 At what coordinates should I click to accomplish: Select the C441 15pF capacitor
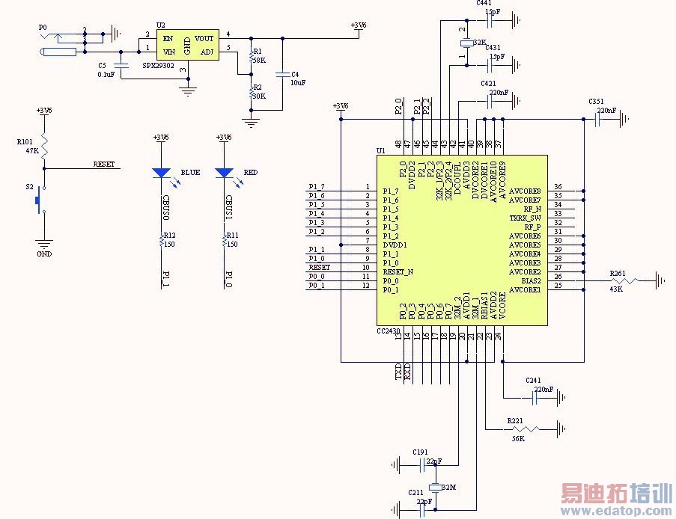490,19
